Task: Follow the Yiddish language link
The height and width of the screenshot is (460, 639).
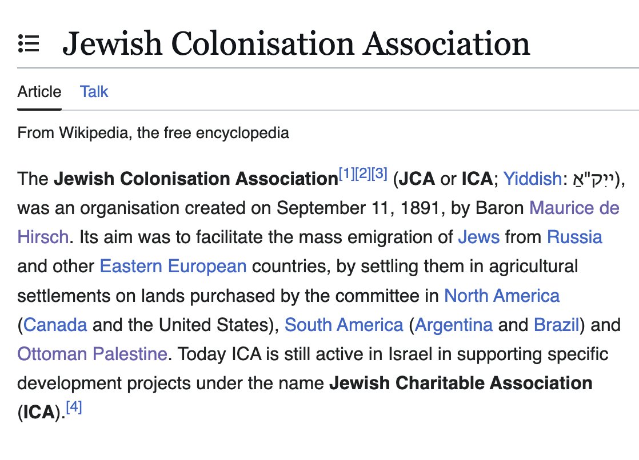Action: (532, 179)
